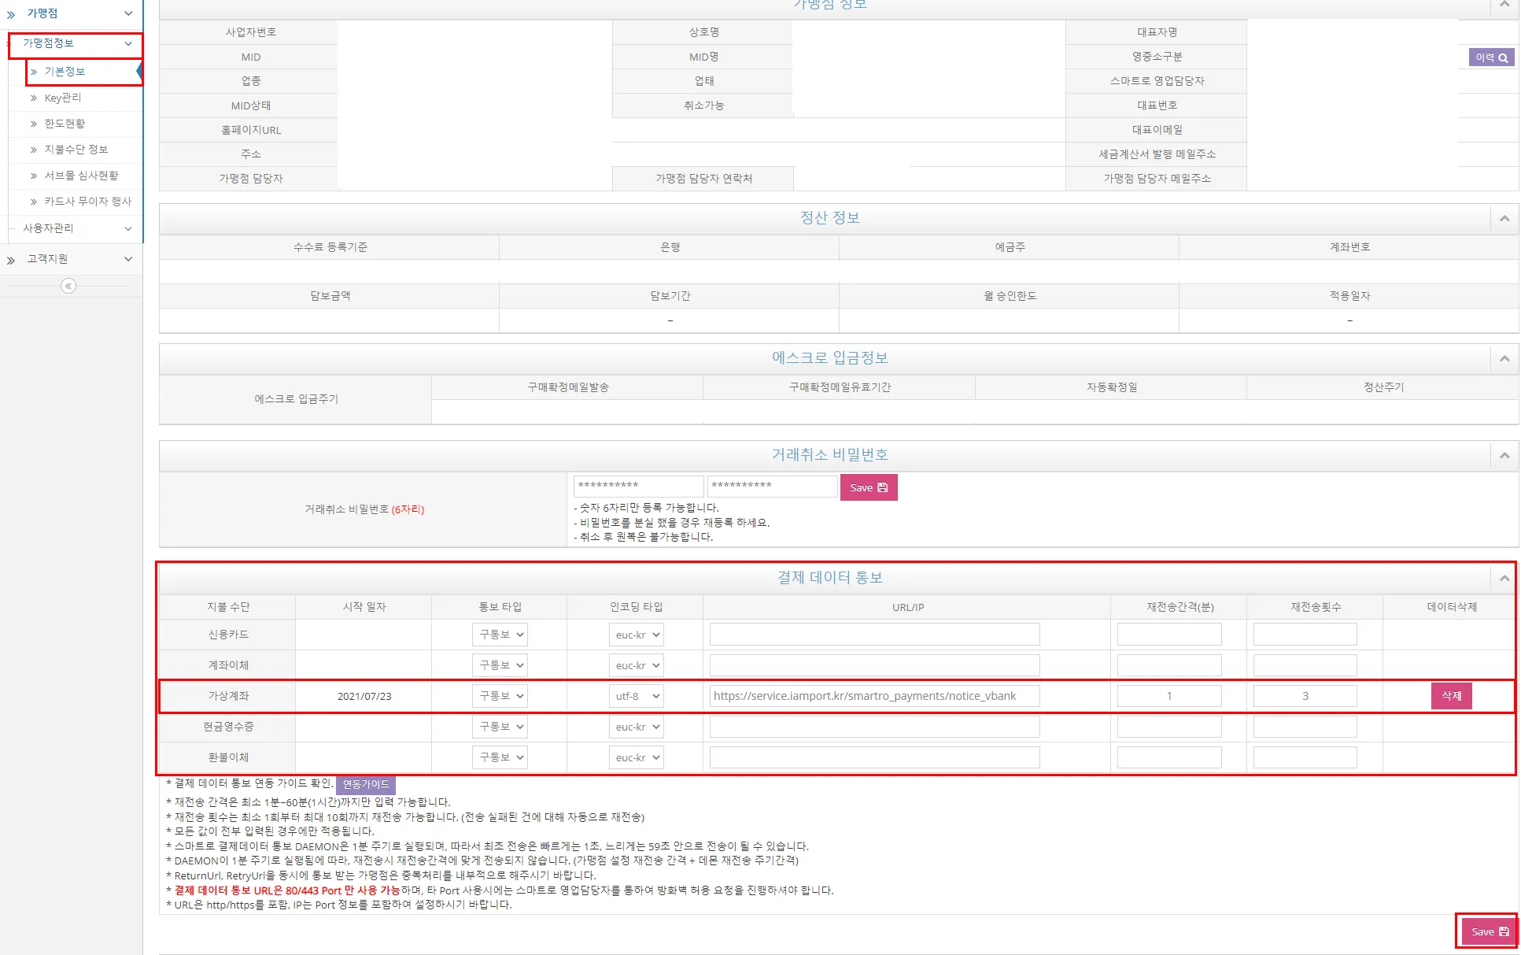Collapse the sidebar with the round arrow icon
This screenshot has height=955, width=1521.
coord(68,286)
